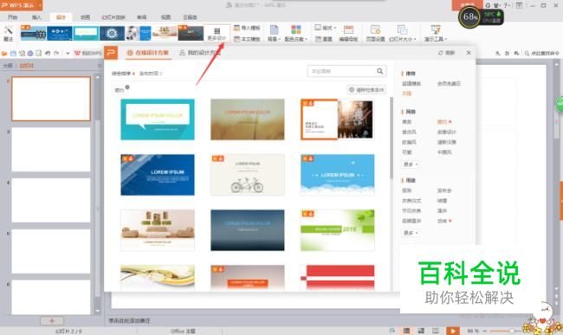Close the online design dialog with its X

[x=469, y=53]
